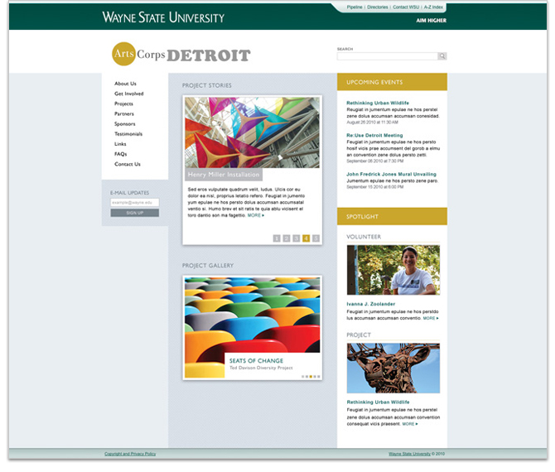
Task: Click the Project Gallery heading
Action: click(208, 265)
